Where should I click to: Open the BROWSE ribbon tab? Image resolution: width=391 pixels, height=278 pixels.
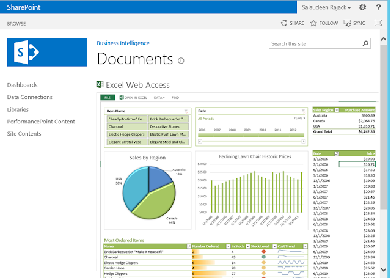coord(16,24)
